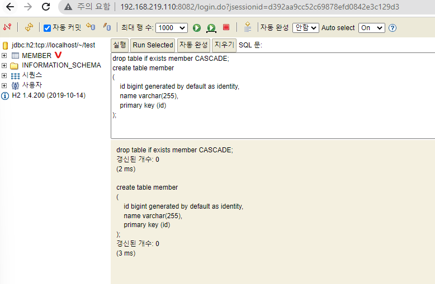Click the 실행 button
Image resolution: width=435 pixels, height=284 pixels.
(120, 45)
